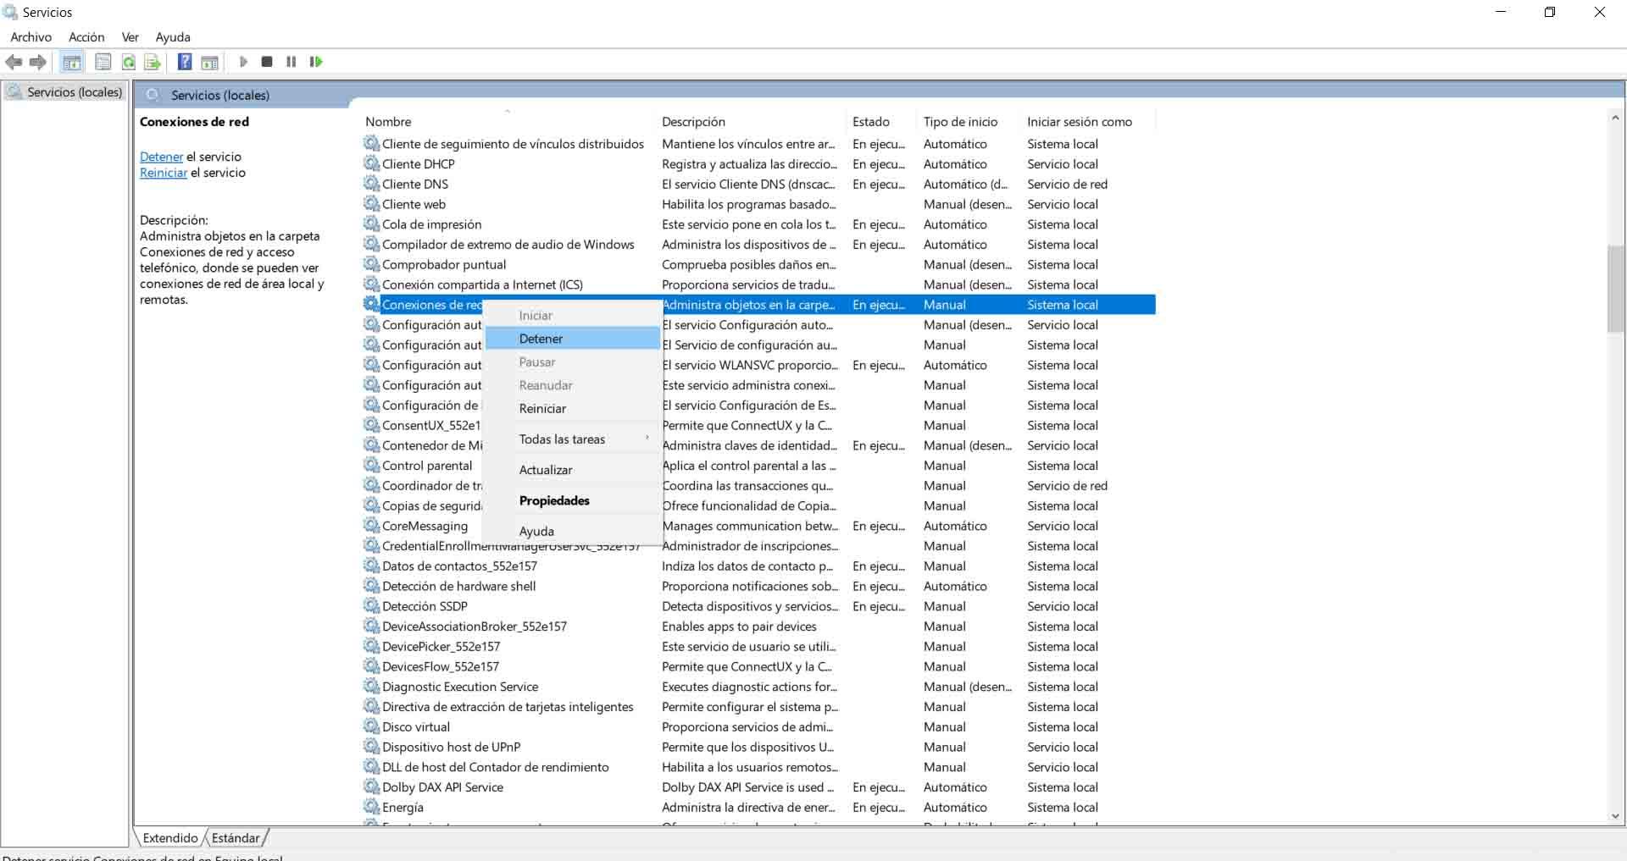Click the gear icon beside Detección de hardware shell
The height and width of the screenshot is (861, 1627).
click(371, 585)
